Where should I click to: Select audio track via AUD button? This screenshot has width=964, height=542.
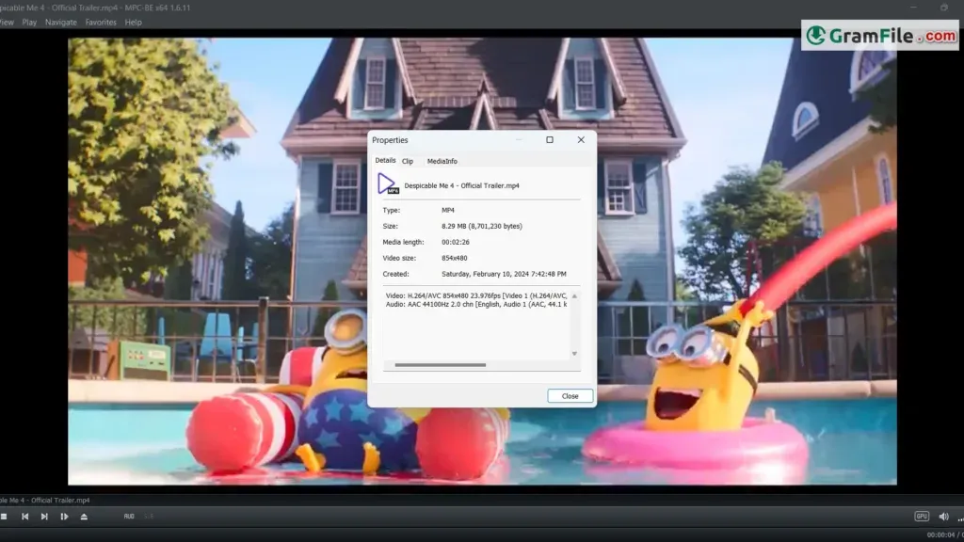pos(129,517)
